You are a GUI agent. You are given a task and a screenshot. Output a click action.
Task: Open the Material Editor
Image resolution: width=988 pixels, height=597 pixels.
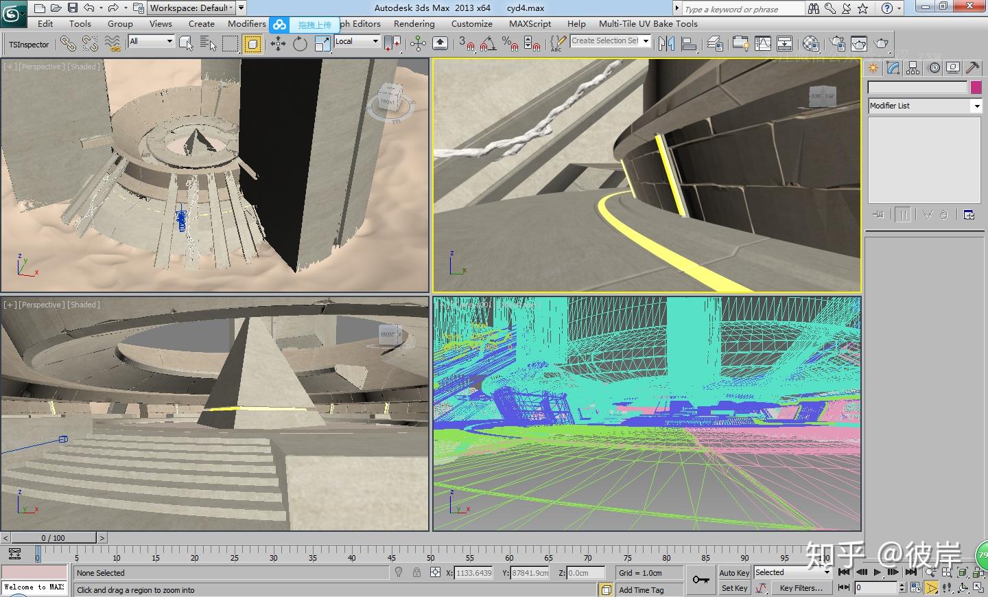pos(810,44)
